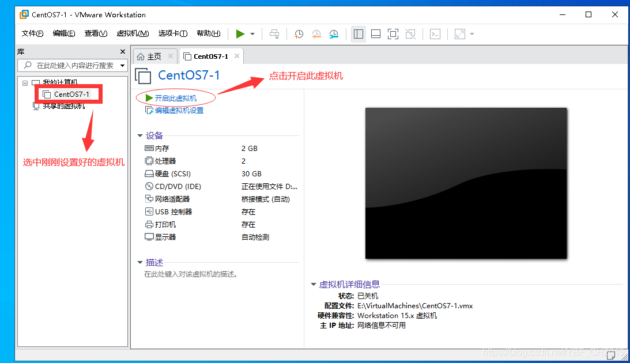The image size is (630, 363).
Task: Click the 已关机 status value
Action: click(x=368, y=296)
